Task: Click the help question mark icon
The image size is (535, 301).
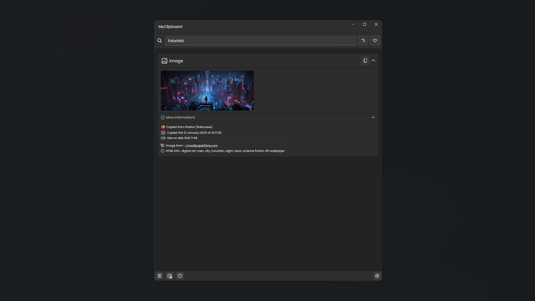Action: tap(180, 276)
